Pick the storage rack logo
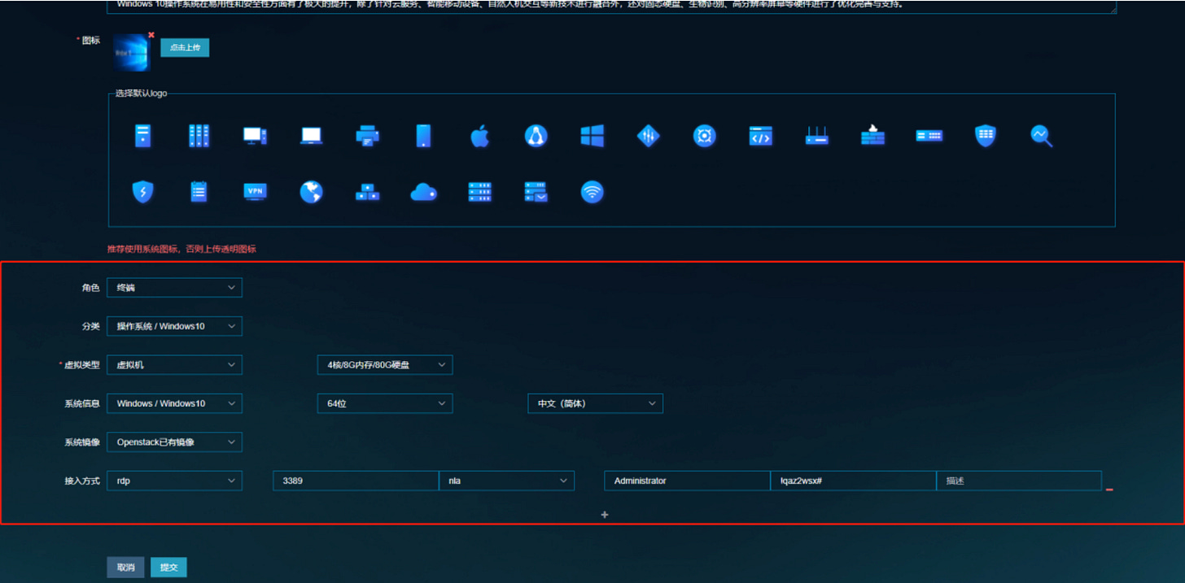 click(x=480, y=192)
